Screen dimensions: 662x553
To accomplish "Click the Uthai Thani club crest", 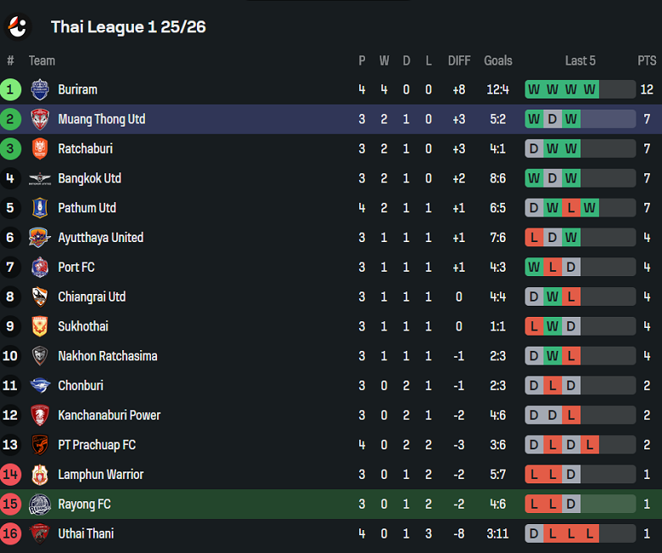I will coord(40,533).
